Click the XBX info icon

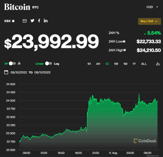tap(13, 21)
